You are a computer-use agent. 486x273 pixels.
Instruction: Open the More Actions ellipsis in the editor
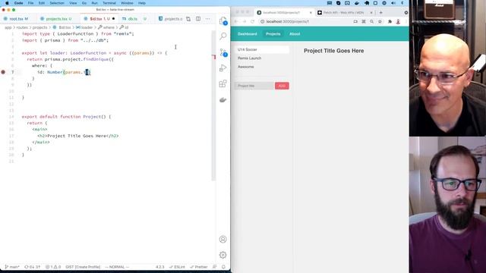click(x=207, y=19)
